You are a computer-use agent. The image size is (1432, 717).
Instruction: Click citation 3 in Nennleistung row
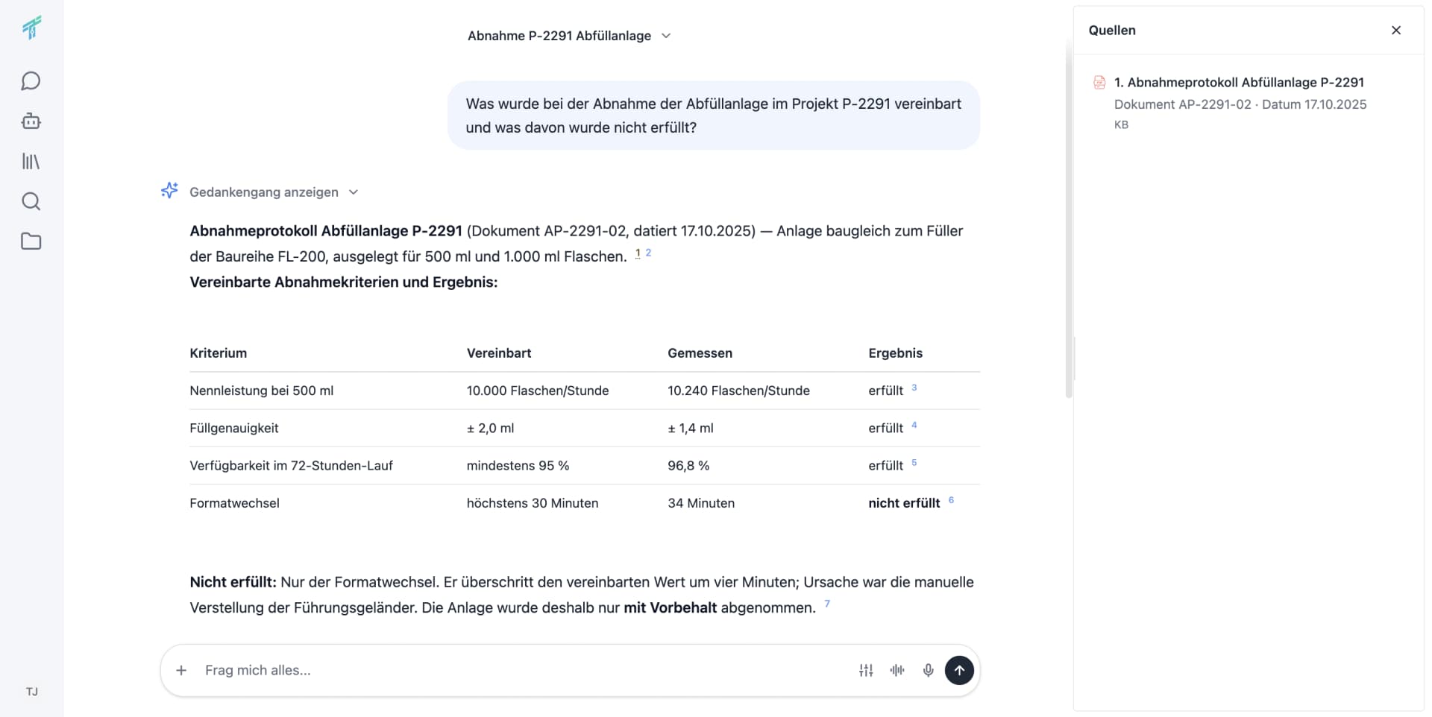click(x=914, y=388)
